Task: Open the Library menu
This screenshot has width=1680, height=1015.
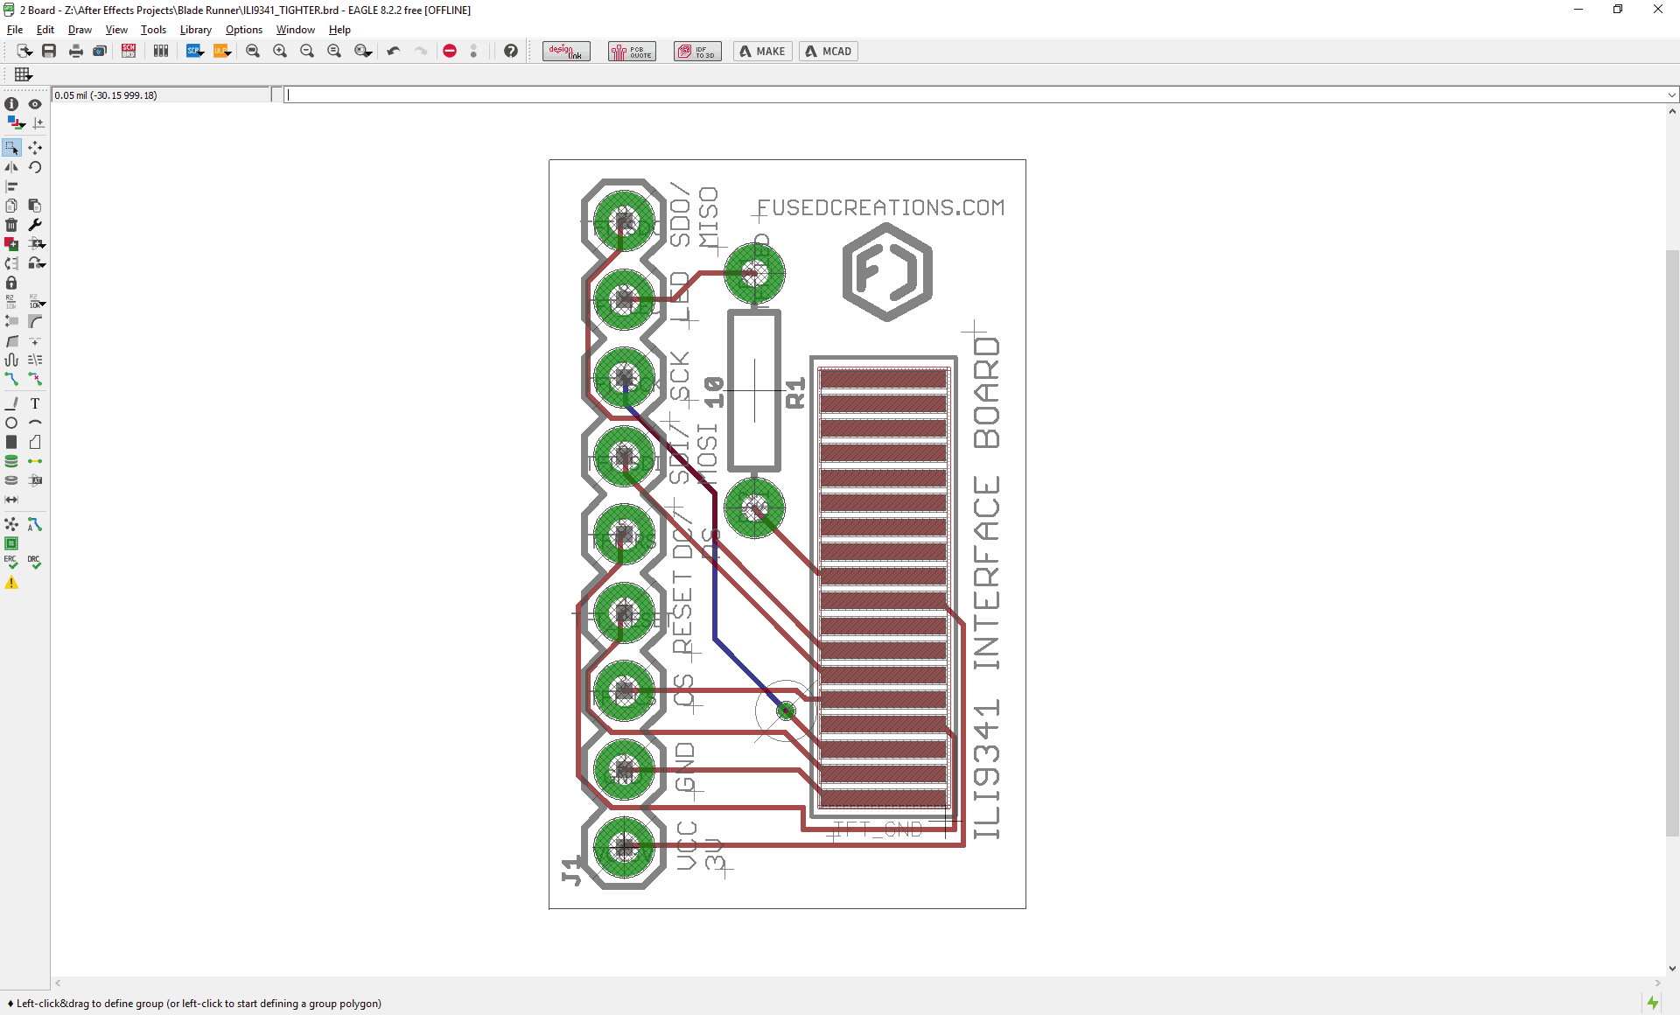Action: pos(195,30)
